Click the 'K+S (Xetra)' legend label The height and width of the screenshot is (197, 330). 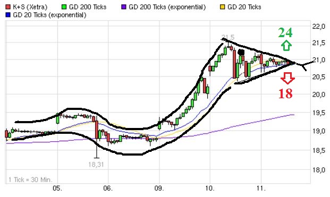point(30,7)
